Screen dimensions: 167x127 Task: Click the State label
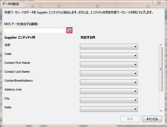pos(8,107)
